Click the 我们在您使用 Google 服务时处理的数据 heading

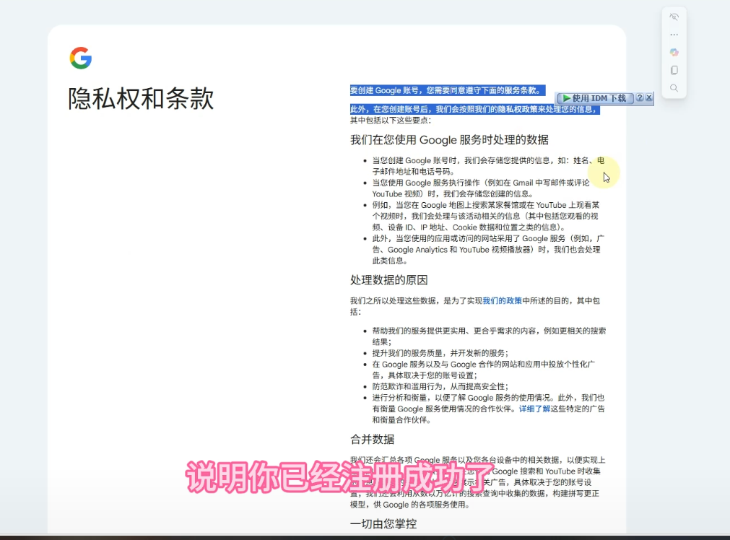click(x=449, y=140)
